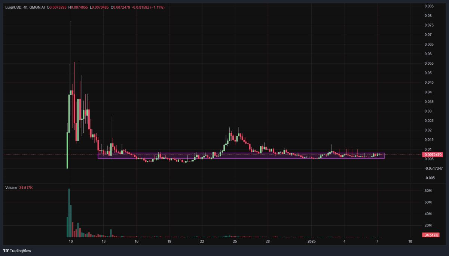Click the 7 date label on the time axis

pyautogui.click(x=377, y=242)
